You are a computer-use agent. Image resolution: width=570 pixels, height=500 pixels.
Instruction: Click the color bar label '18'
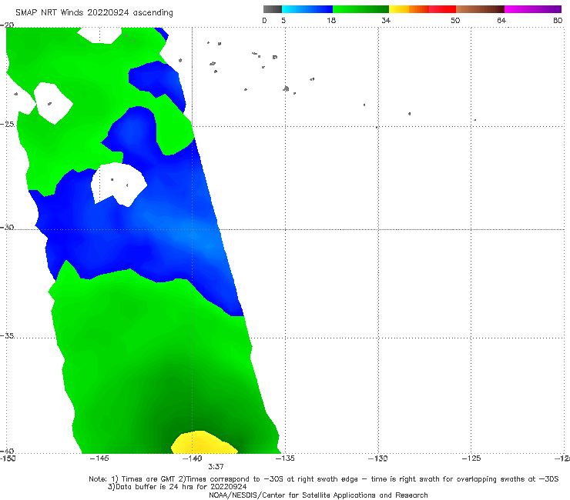tap(331, 20)
